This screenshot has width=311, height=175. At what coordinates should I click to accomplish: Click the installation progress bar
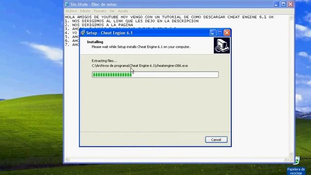pos(155,74)
